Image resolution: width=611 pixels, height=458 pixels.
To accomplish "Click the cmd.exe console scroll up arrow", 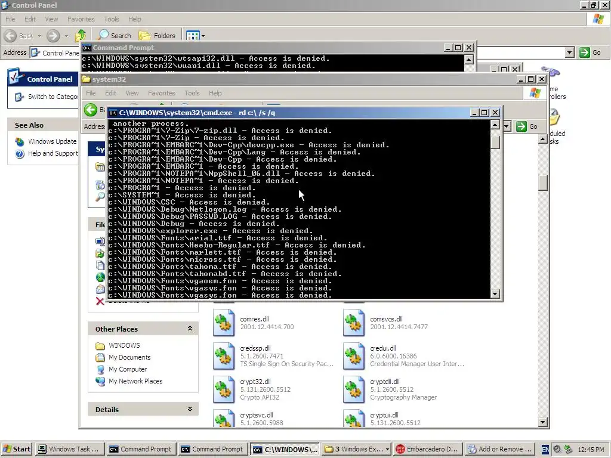I will click(495, 125).
